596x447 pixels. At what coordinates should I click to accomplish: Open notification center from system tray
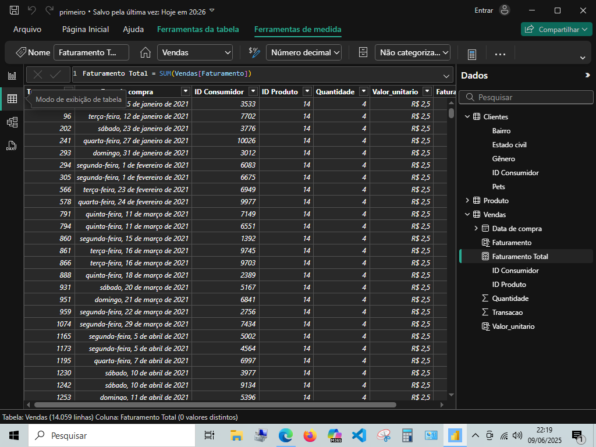(x=578, y=437)
